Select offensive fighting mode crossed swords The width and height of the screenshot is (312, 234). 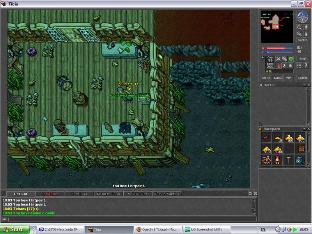pyautogui.click(x=278, y=59)
